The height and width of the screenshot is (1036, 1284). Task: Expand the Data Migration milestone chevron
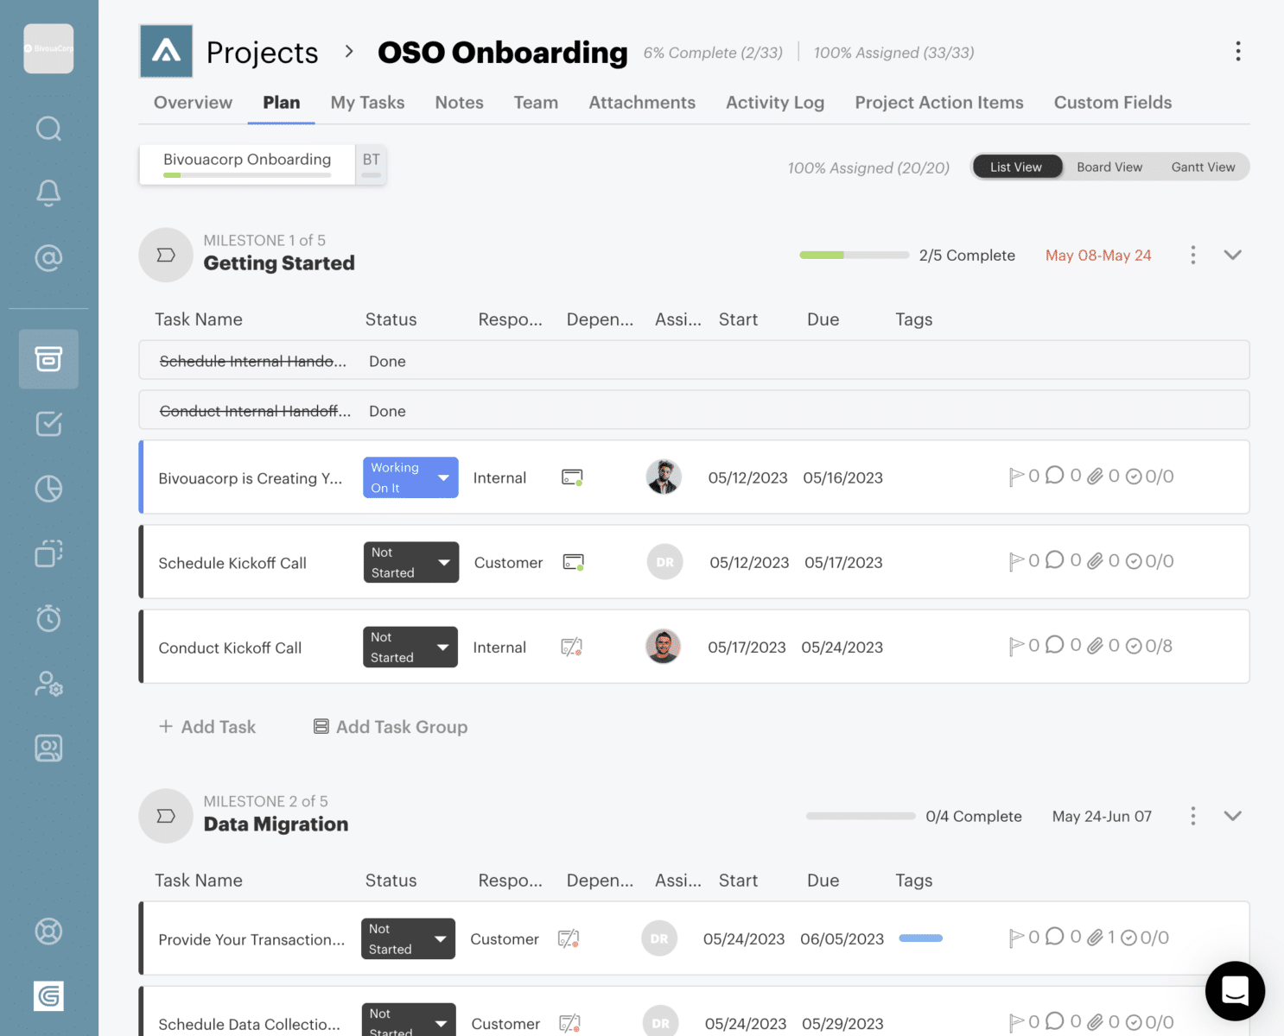(x=1232, y=815)
